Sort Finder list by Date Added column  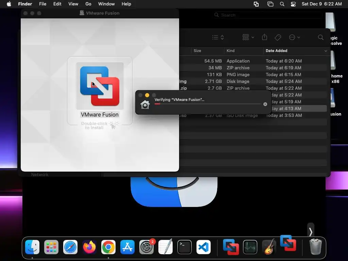point(276,51)
